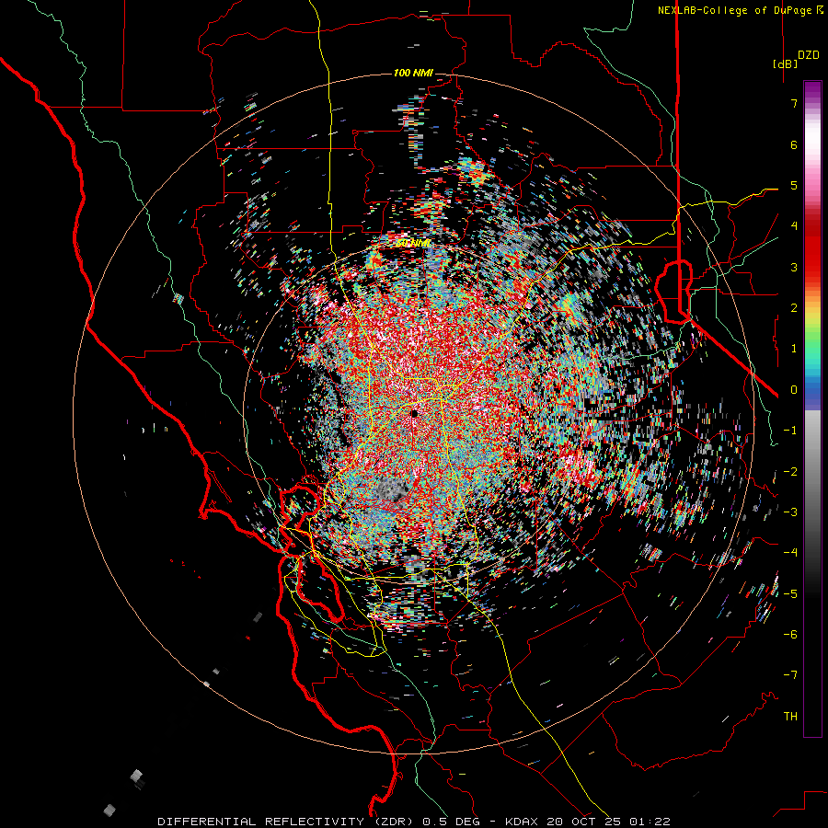Click the 50 NMI range ring label
Image resolution: width=828 pixels, height=828 pixels.
point(413,244)
